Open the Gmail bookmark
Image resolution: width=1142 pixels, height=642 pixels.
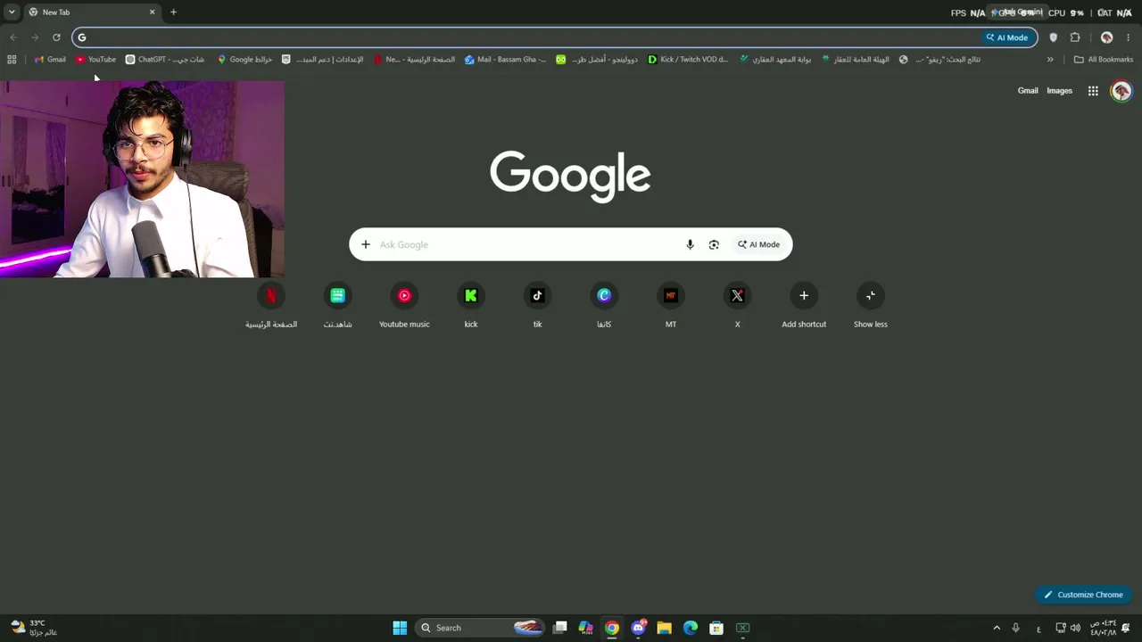50,60
